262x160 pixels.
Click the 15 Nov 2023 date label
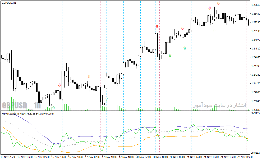(x=8, y=157)
